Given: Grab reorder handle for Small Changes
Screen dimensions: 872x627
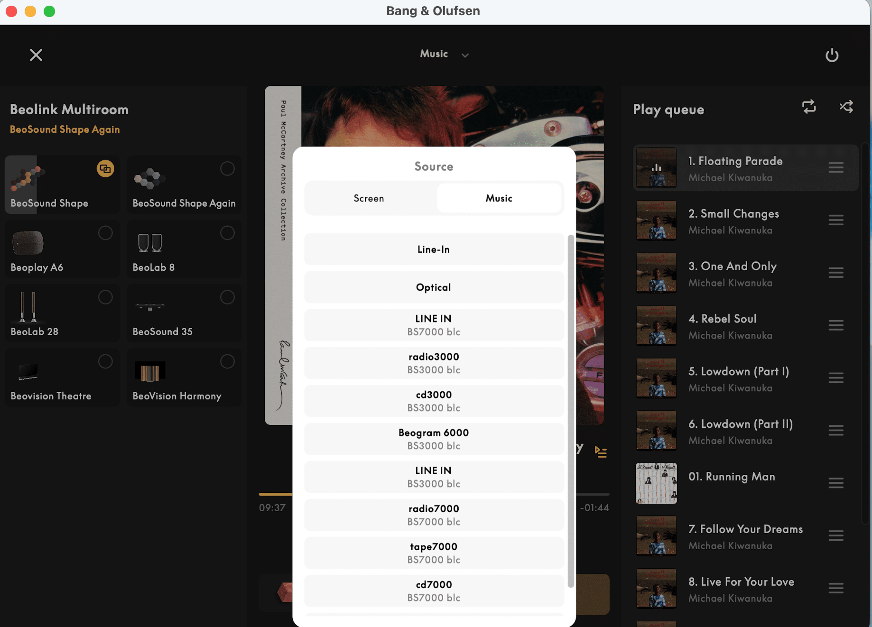Looking at the screenshot, I should 835,220.
